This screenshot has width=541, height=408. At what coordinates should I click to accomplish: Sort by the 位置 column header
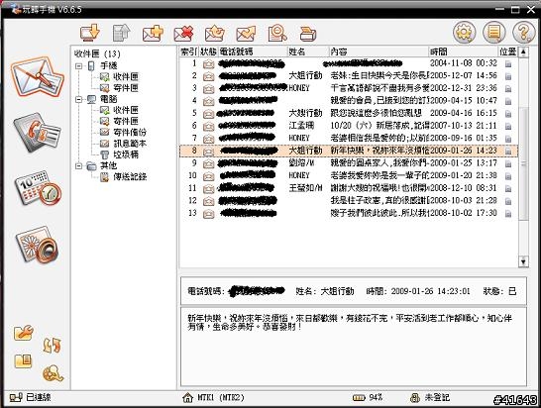tap(508, 51)
